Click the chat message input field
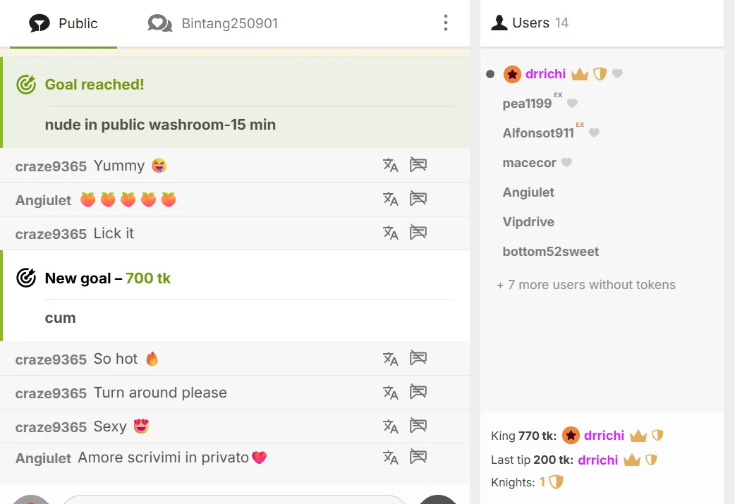The height and width of the screenshot is (504, 735). pyautogui.click(x=234, y=499)
